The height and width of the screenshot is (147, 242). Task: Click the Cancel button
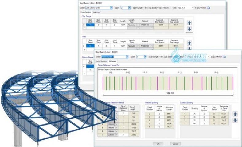point(175,144)
